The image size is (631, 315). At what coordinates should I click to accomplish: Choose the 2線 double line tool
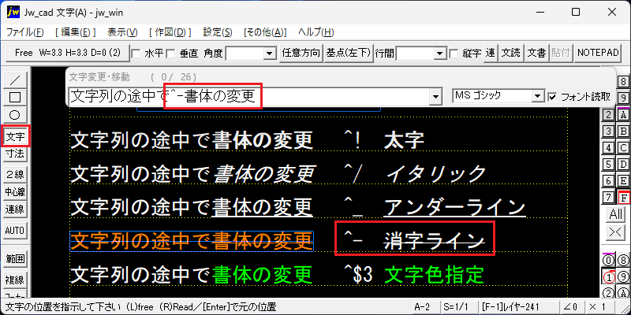coord(15,174)
